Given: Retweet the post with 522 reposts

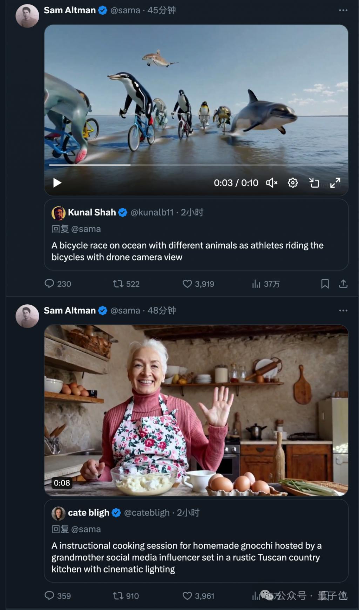Looking at the screenshot, I should (118, 284).
